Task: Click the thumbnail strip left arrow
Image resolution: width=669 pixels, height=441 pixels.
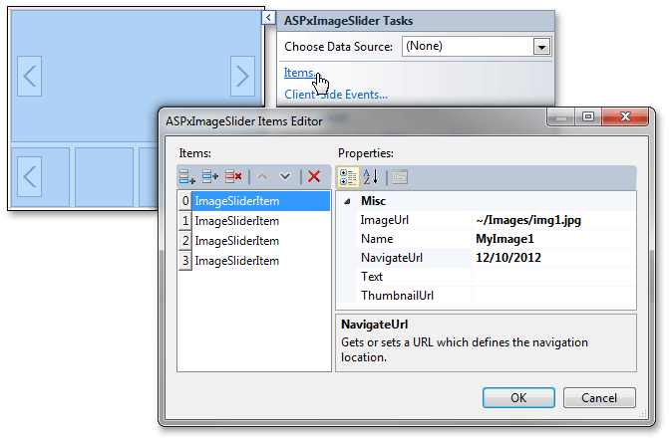Action: click(x=30, y=176)
